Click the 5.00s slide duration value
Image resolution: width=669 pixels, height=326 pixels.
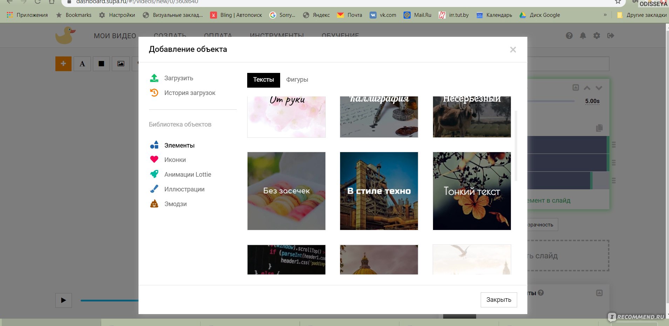(x=592, y=101)
